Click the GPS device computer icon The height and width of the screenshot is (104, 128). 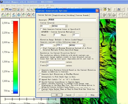[119, 9]
